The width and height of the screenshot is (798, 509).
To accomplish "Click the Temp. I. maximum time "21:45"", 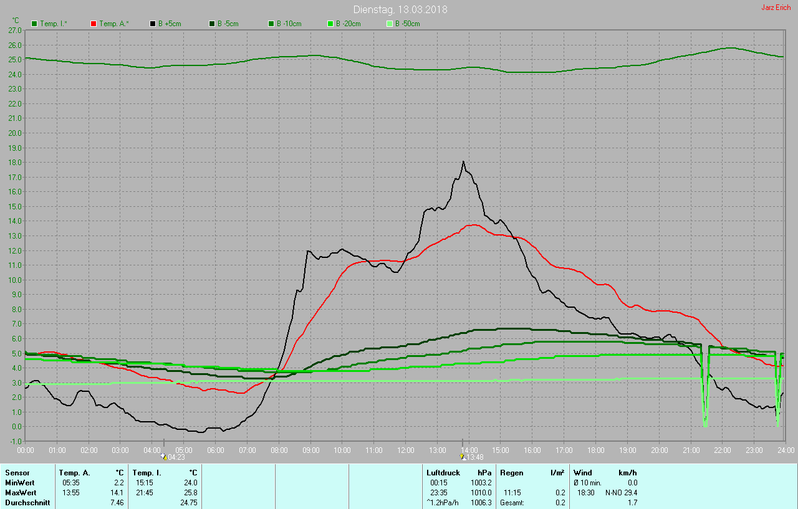I will point(145,493).
